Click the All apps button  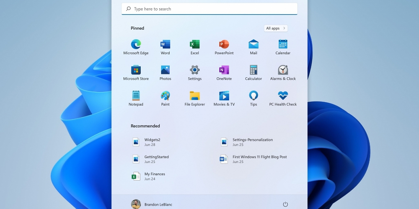point(276,28)
